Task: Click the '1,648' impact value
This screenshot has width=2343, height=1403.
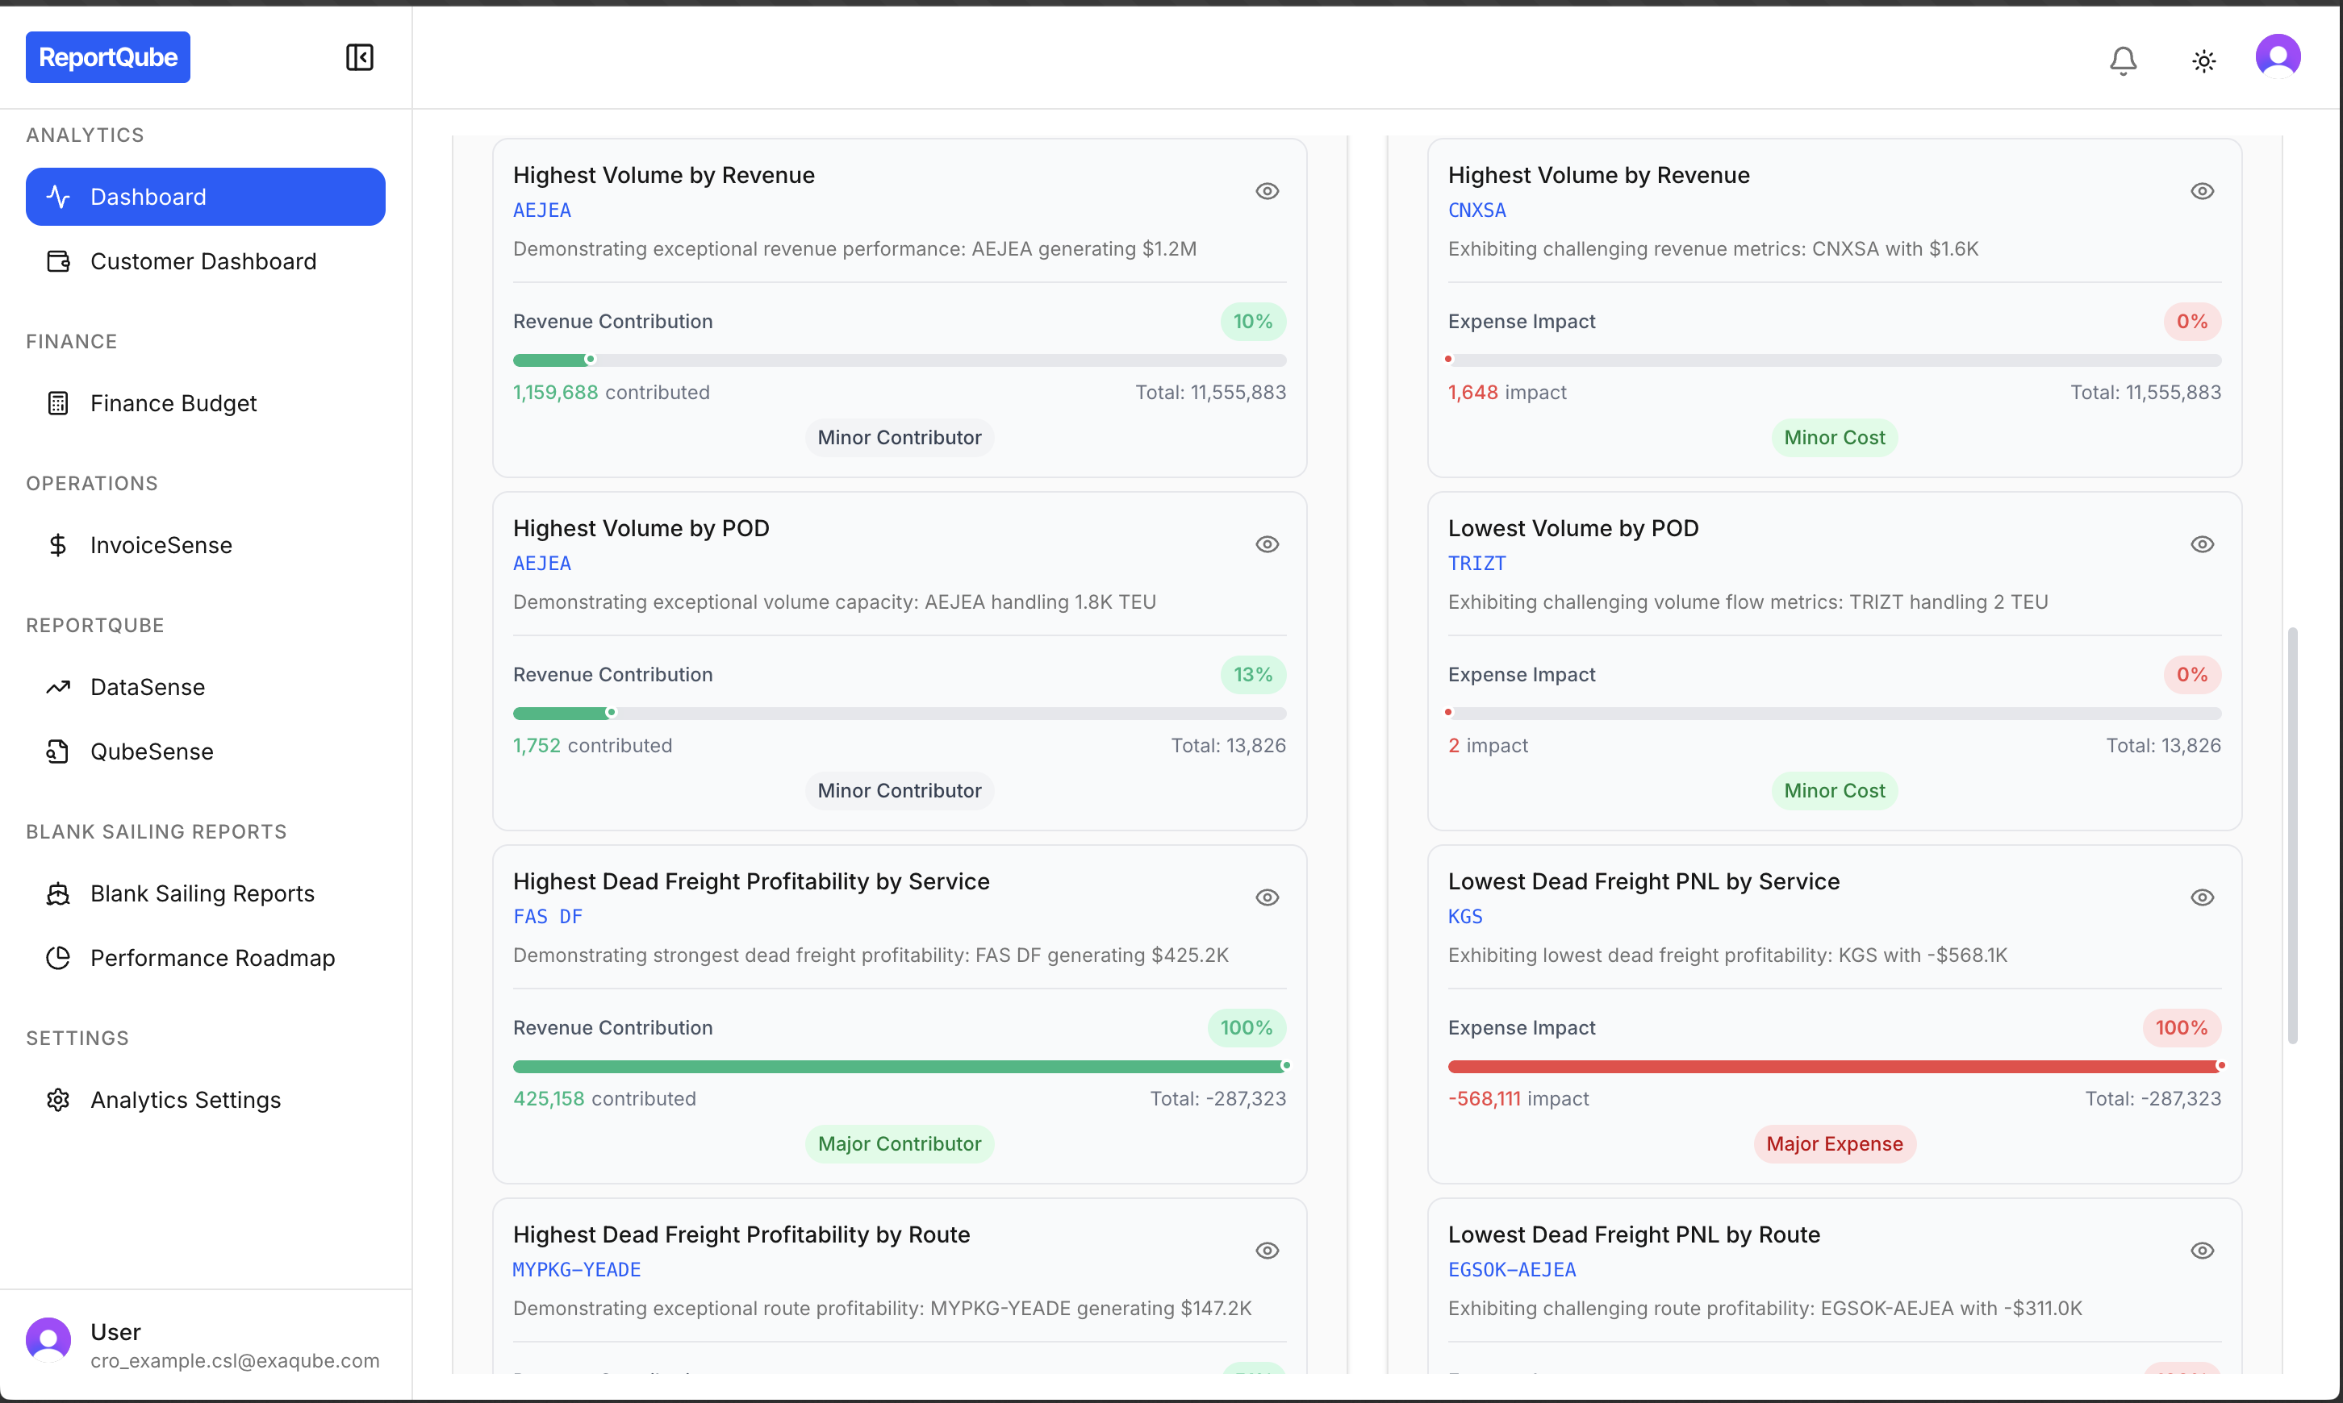Action: coord(1472,393)
